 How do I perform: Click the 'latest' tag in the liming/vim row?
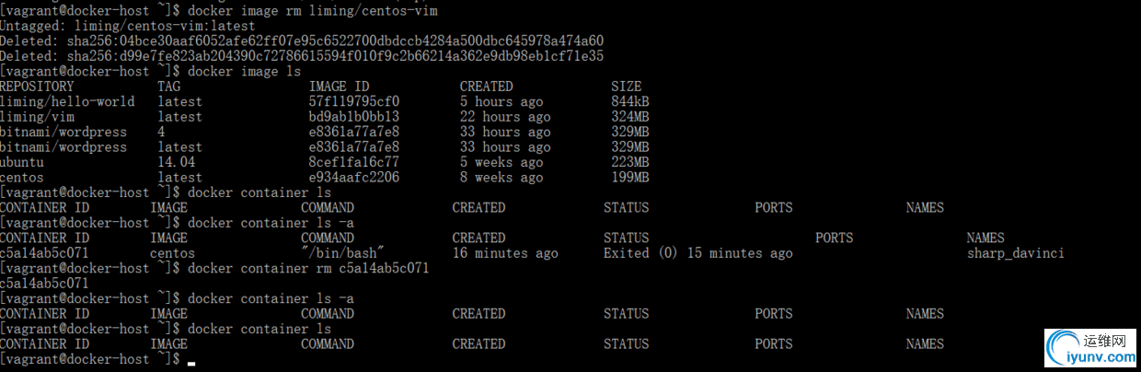[179, 117]
